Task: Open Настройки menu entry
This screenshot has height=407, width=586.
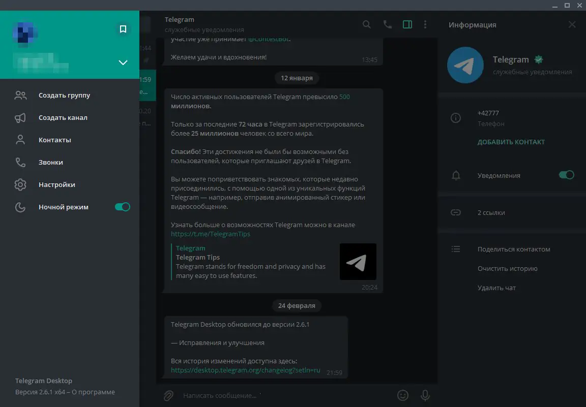Action: point(70,185)
